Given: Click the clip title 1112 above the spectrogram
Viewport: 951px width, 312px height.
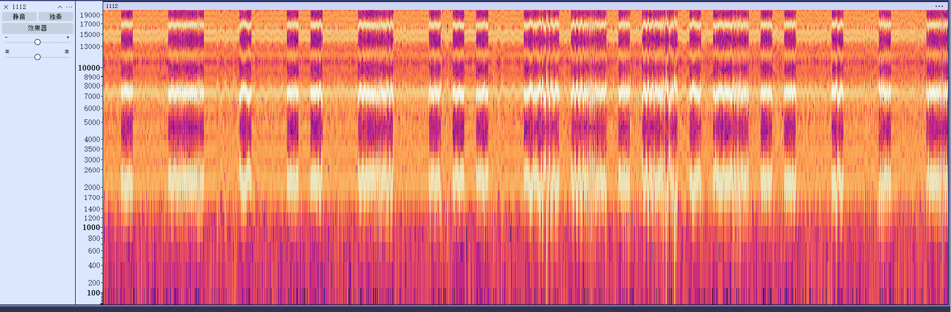Looking at the screenshot, I should (x=112, y=6).
